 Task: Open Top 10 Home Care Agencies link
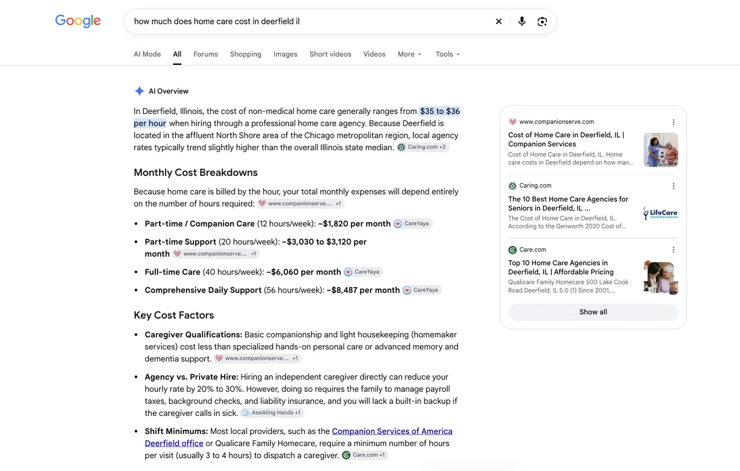(x=561, y=267)
